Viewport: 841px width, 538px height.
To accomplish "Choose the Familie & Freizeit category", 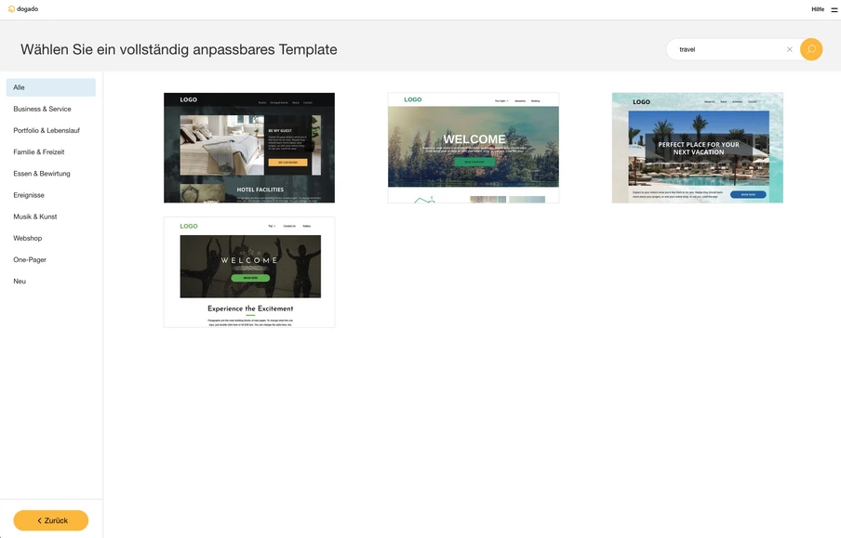I will click(39, 151).
